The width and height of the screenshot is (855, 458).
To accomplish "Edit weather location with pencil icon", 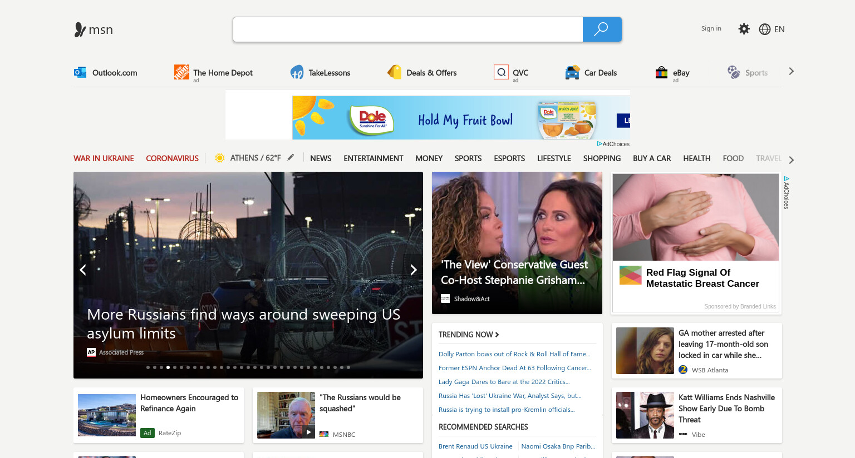I will coord(291,158).
